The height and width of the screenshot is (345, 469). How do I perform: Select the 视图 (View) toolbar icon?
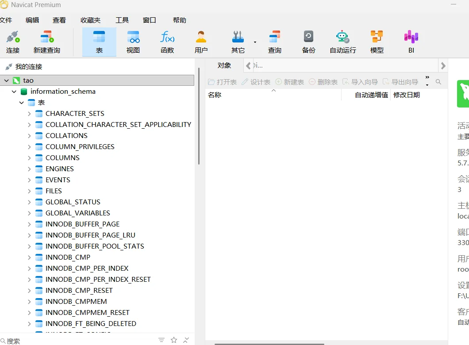point(133,42)
